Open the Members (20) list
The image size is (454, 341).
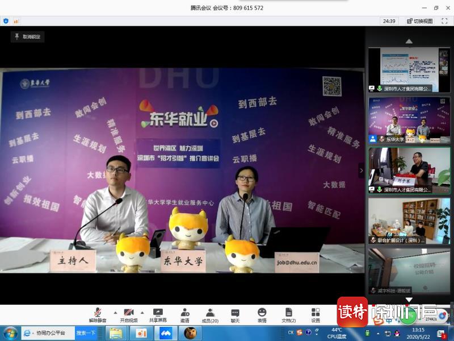(x=210, y=315)
